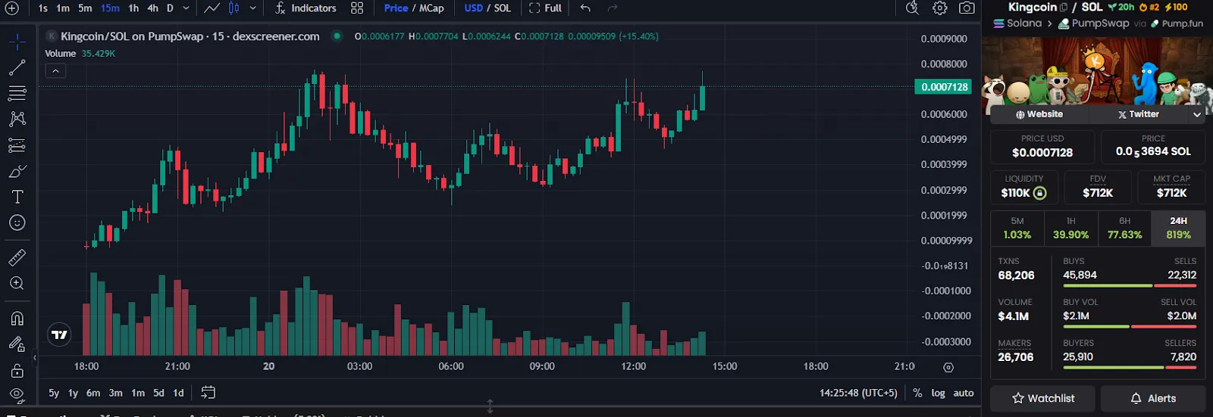The image size is (1213, 417).
Task: Select the 6m date range
Action: pos(93,393)
